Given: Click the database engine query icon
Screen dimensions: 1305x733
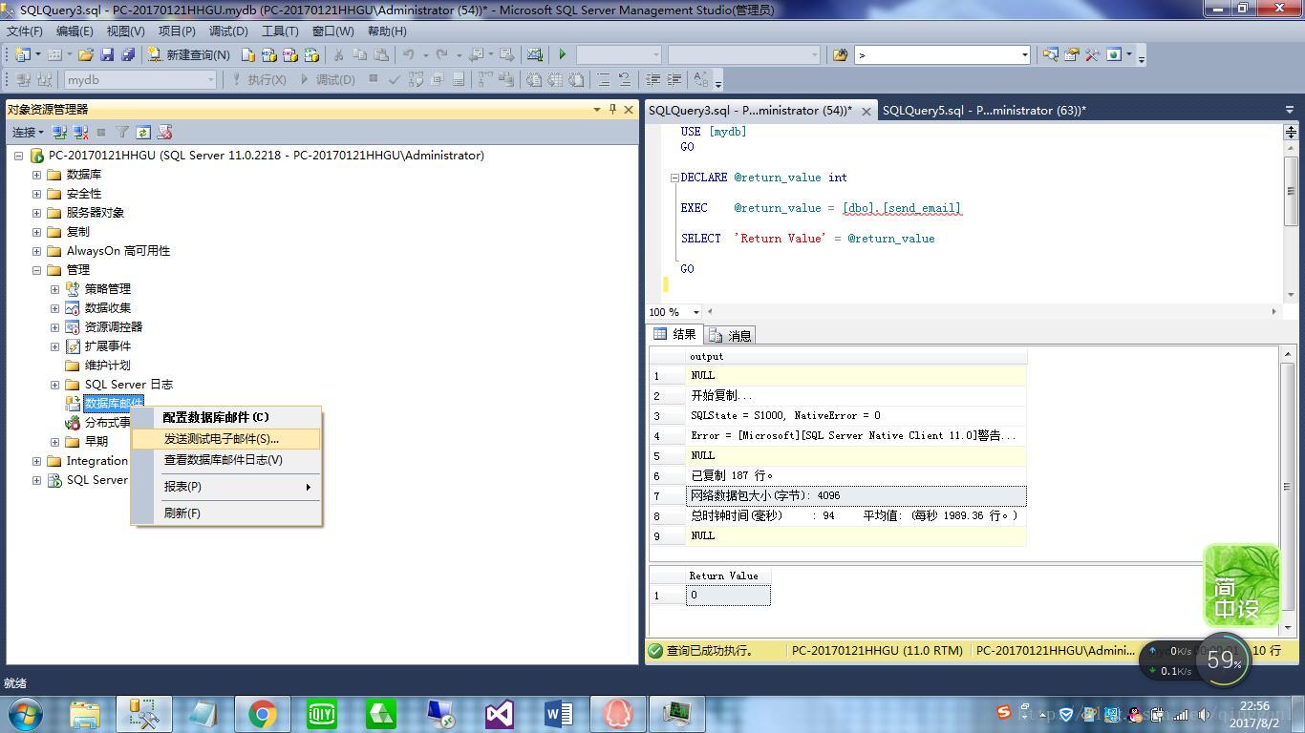Looking at the screenshot, I should point(247,54).
